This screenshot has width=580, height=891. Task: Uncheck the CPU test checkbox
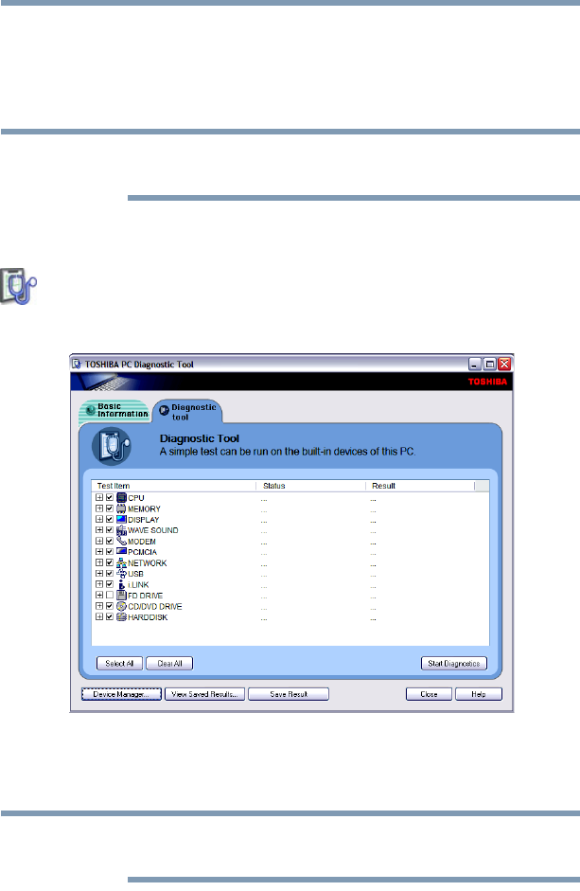(110, 498)
